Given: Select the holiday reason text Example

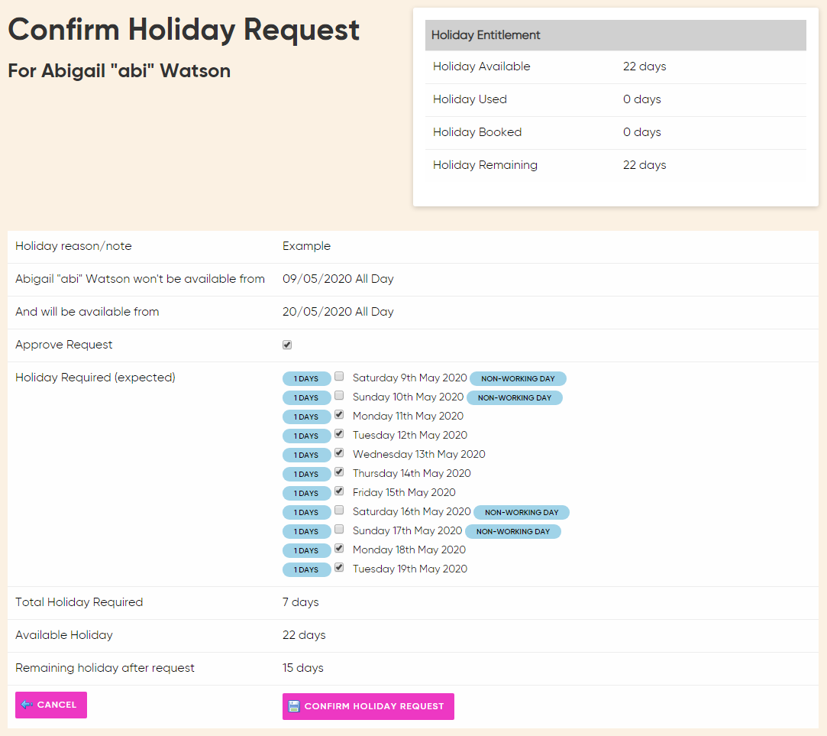Looking at the screenshot, I should 306,246.
